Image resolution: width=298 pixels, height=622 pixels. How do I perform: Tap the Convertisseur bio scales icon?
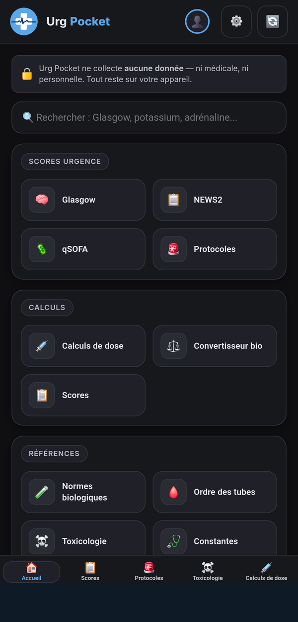coord(173,346)
